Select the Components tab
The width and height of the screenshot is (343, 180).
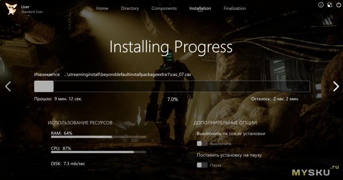[164, 8]
